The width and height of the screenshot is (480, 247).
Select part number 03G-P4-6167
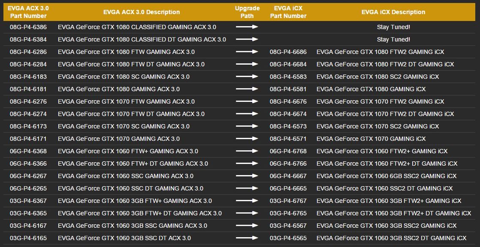coord(28,226)
